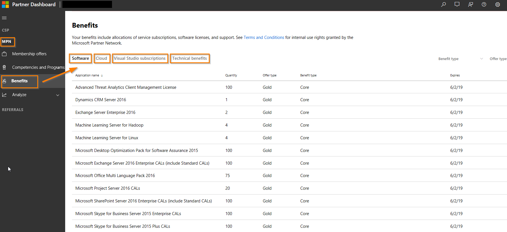Screen dimensions: 507x232
Task: Toggle the hamburger navigation menu
Action: click(x=4, y=18)
